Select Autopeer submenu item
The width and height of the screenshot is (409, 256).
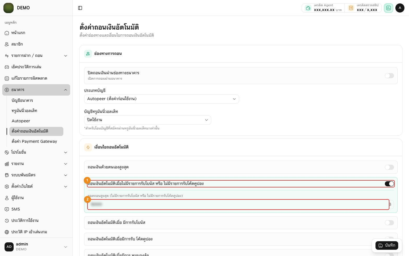coord(36,121)
